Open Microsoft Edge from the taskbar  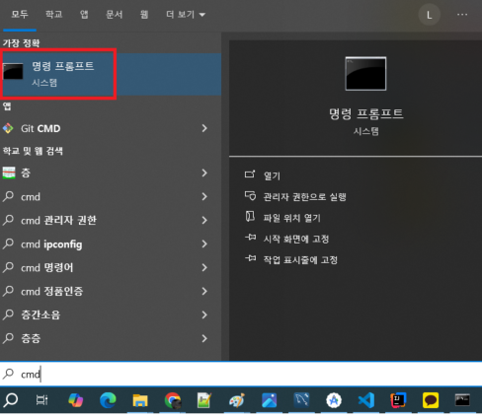click(108, 400)
